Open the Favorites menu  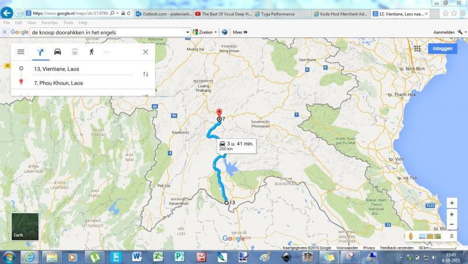coord(50,23)
